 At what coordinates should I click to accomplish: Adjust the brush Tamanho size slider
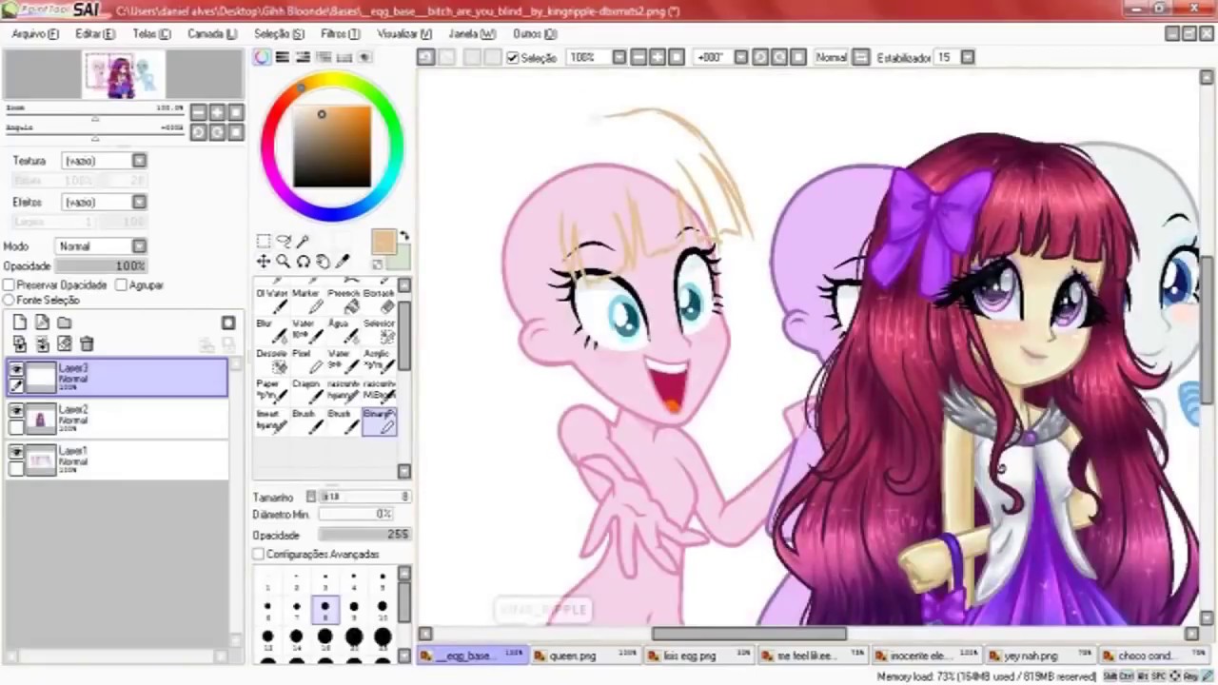point(363,497)
